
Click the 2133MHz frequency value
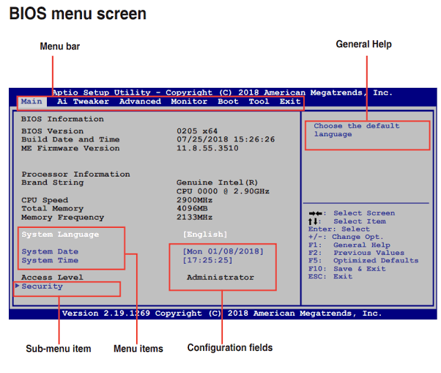195,217
